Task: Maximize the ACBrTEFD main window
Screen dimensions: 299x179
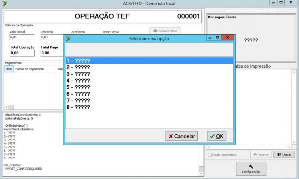Action: (x=281, y=2)
